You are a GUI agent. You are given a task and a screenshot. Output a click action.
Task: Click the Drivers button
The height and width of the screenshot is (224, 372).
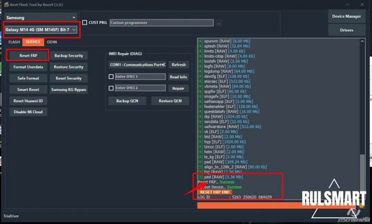click(346, 30)
